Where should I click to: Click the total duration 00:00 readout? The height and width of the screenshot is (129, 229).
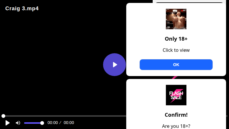click(x=69, y=123)
